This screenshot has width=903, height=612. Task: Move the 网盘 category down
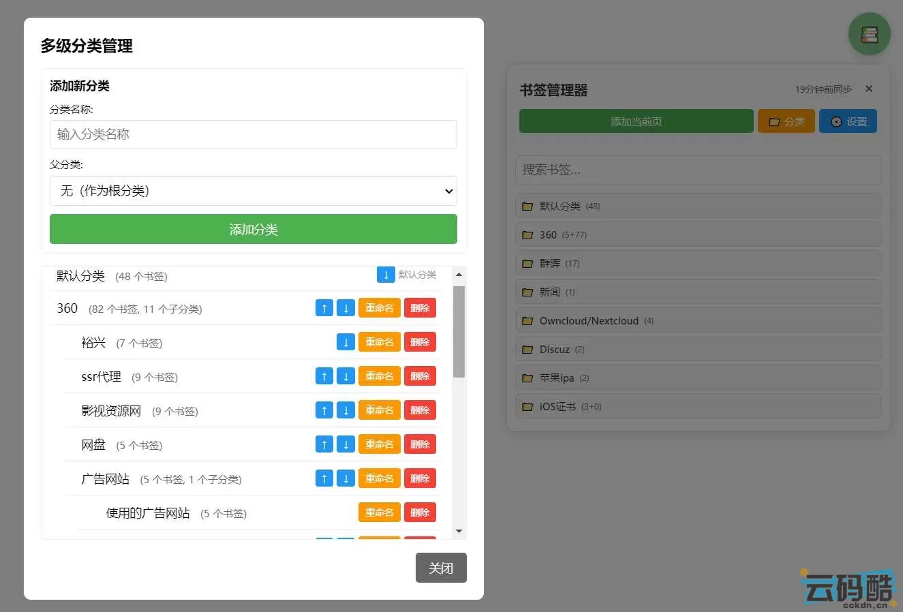346,444
